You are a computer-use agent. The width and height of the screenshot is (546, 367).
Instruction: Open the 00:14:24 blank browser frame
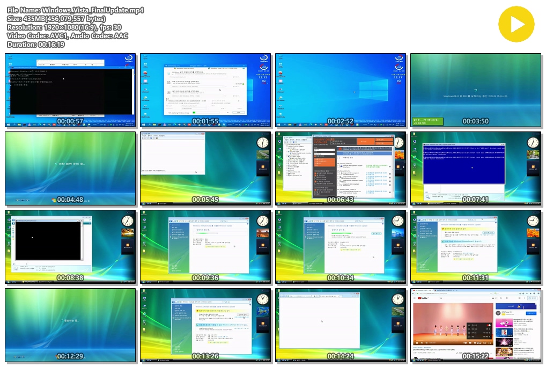pyautogui.click(x=341, y=325)
